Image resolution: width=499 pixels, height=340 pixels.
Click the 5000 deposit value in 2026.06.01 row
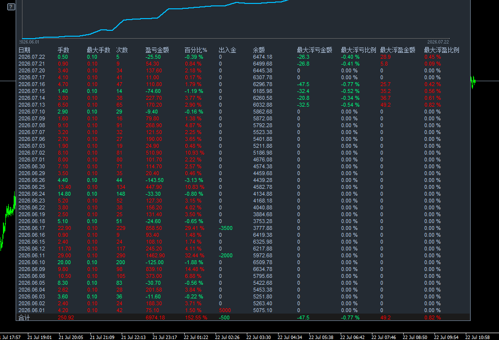click(225, 310)
